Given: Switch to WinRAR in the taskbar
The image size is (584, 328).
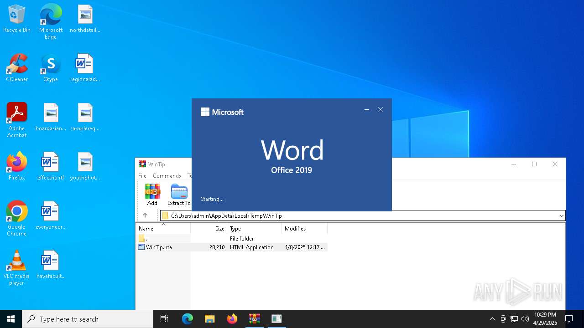Looking at the screenshot, I should (x=255, y=319).
